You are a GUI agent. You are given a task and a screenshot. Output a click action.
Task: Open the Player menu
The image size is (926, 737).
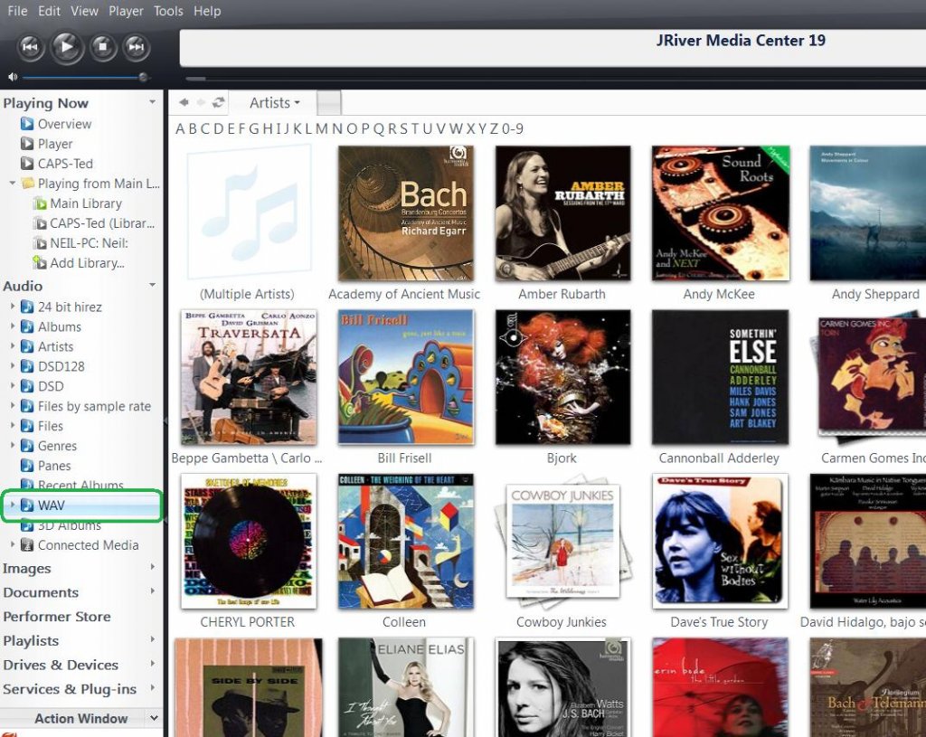click(126, 11)
